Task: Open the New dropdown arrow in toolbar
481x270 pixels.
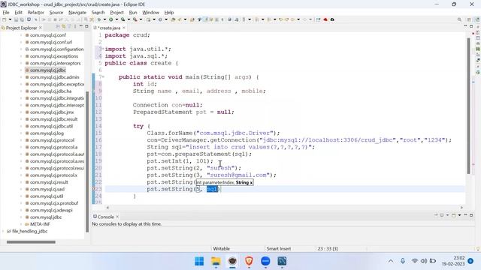Action: (x=10, y=19)
